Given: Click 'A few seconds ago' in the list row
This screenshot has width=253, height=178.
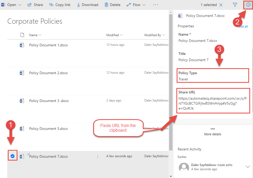Looking at the screenshot, I should [x=119, y=156].
